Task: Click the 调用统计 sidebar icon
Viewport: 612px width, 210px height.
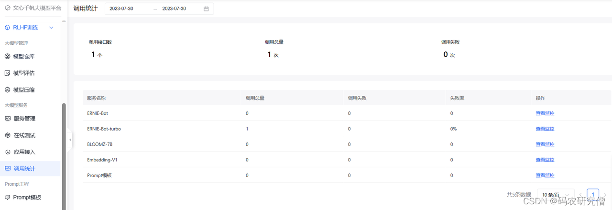Action: click(7, 169)
